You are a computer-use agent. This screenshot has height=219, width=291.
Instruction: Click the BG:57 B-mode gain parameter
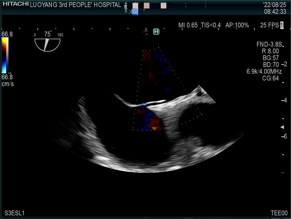270,58
